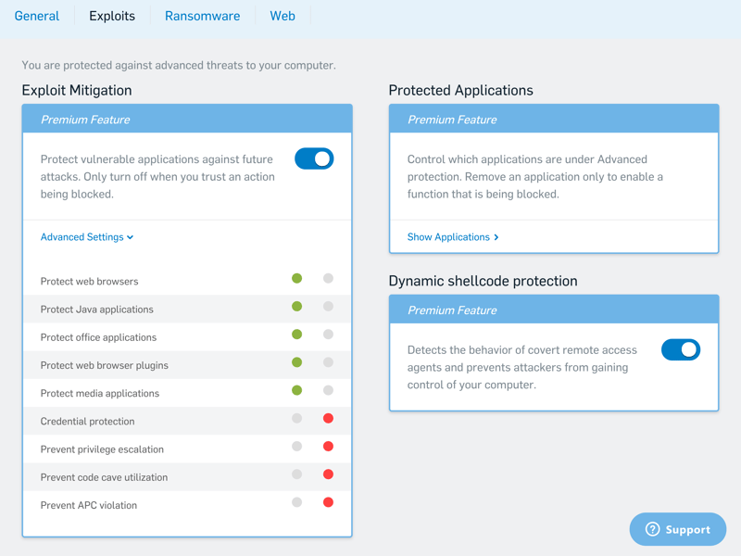The width and height of the screenshot is (741, 556).
Task: Open the Ransomware tab
Action: pos(202,16)
